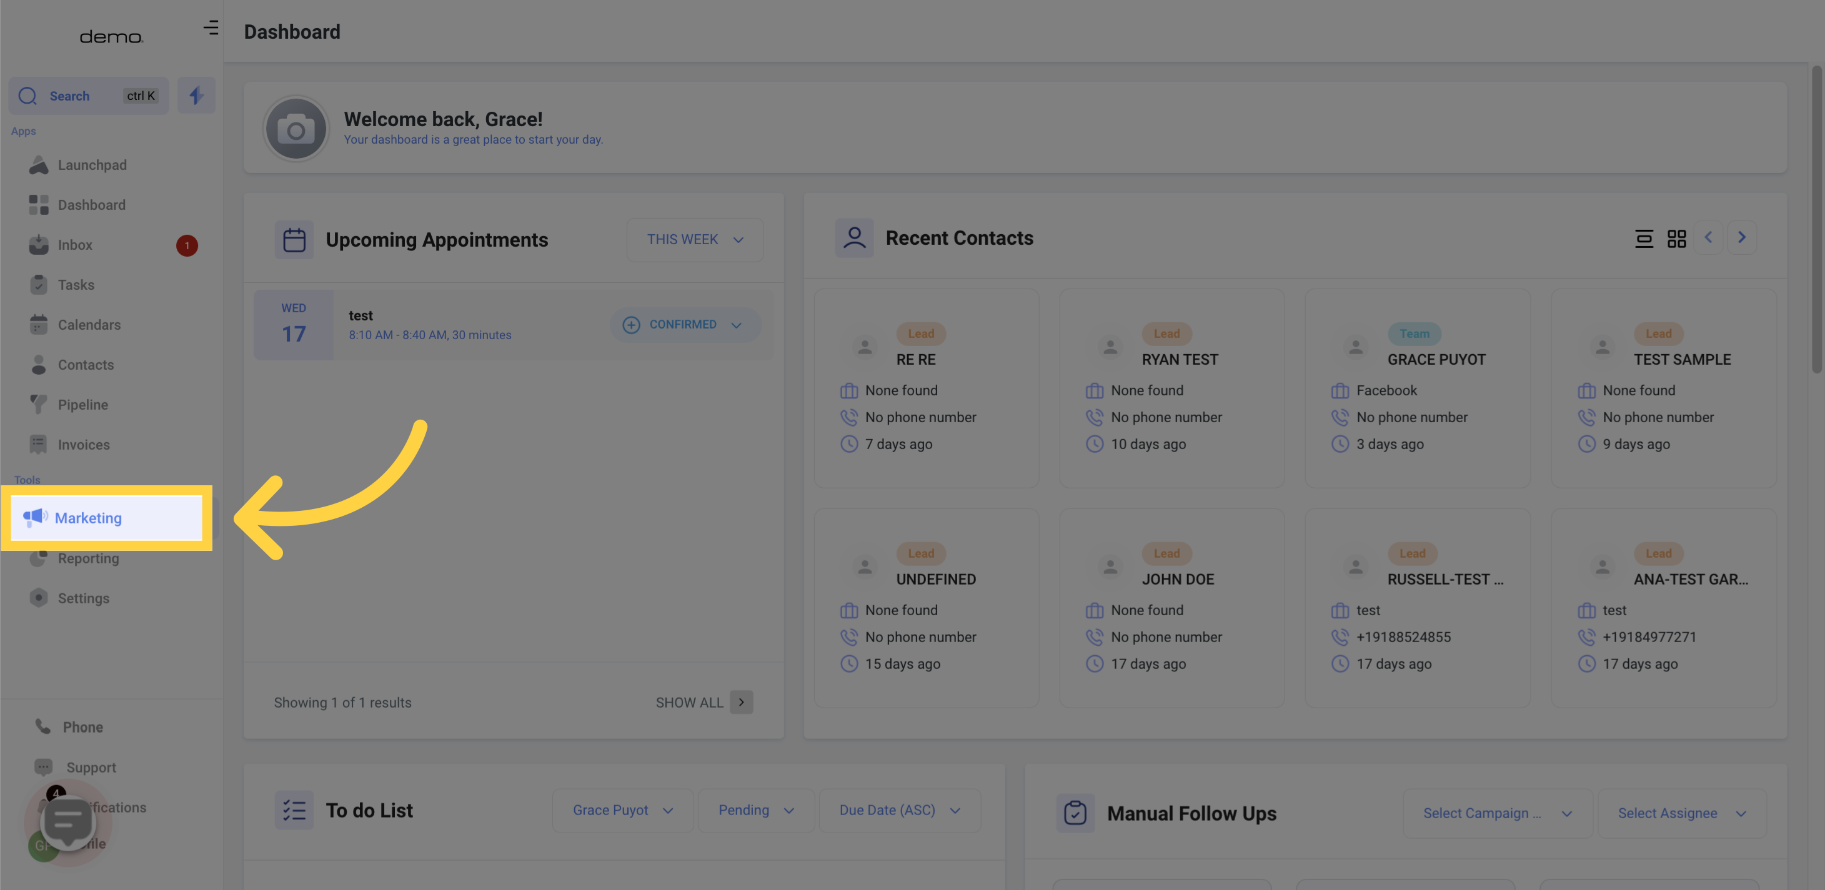The image size is (1825, 890).
Task: Click the red Inbox notification badge
Action: click(x=187, y=245)
